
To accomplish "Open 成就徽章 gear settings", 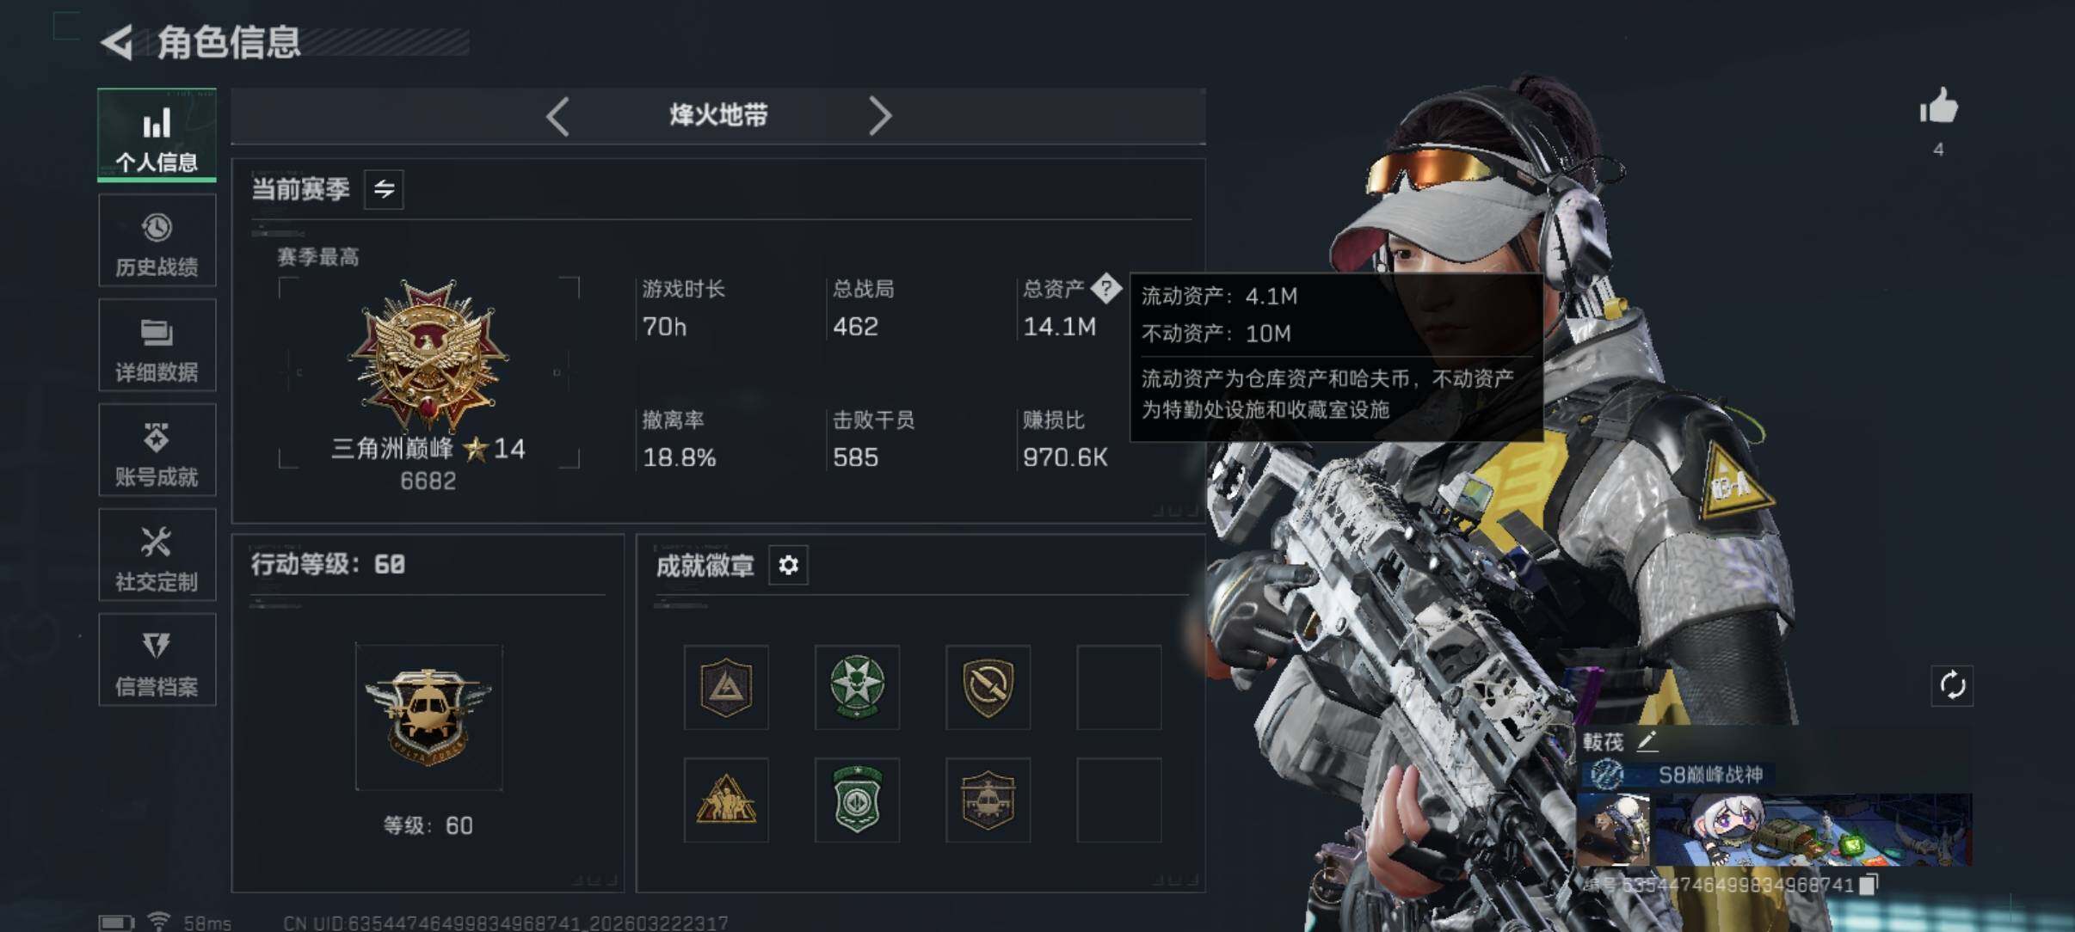I will click(x=788, y=566).
